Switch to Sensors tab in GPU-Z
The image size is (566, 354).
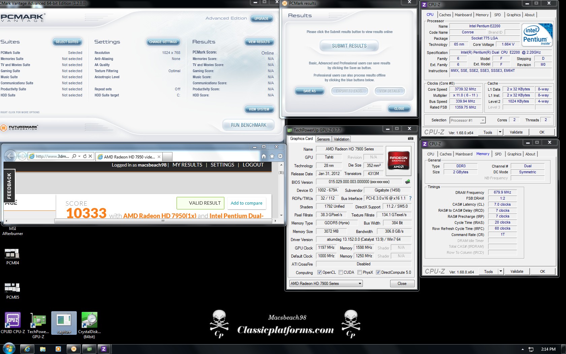323,139
